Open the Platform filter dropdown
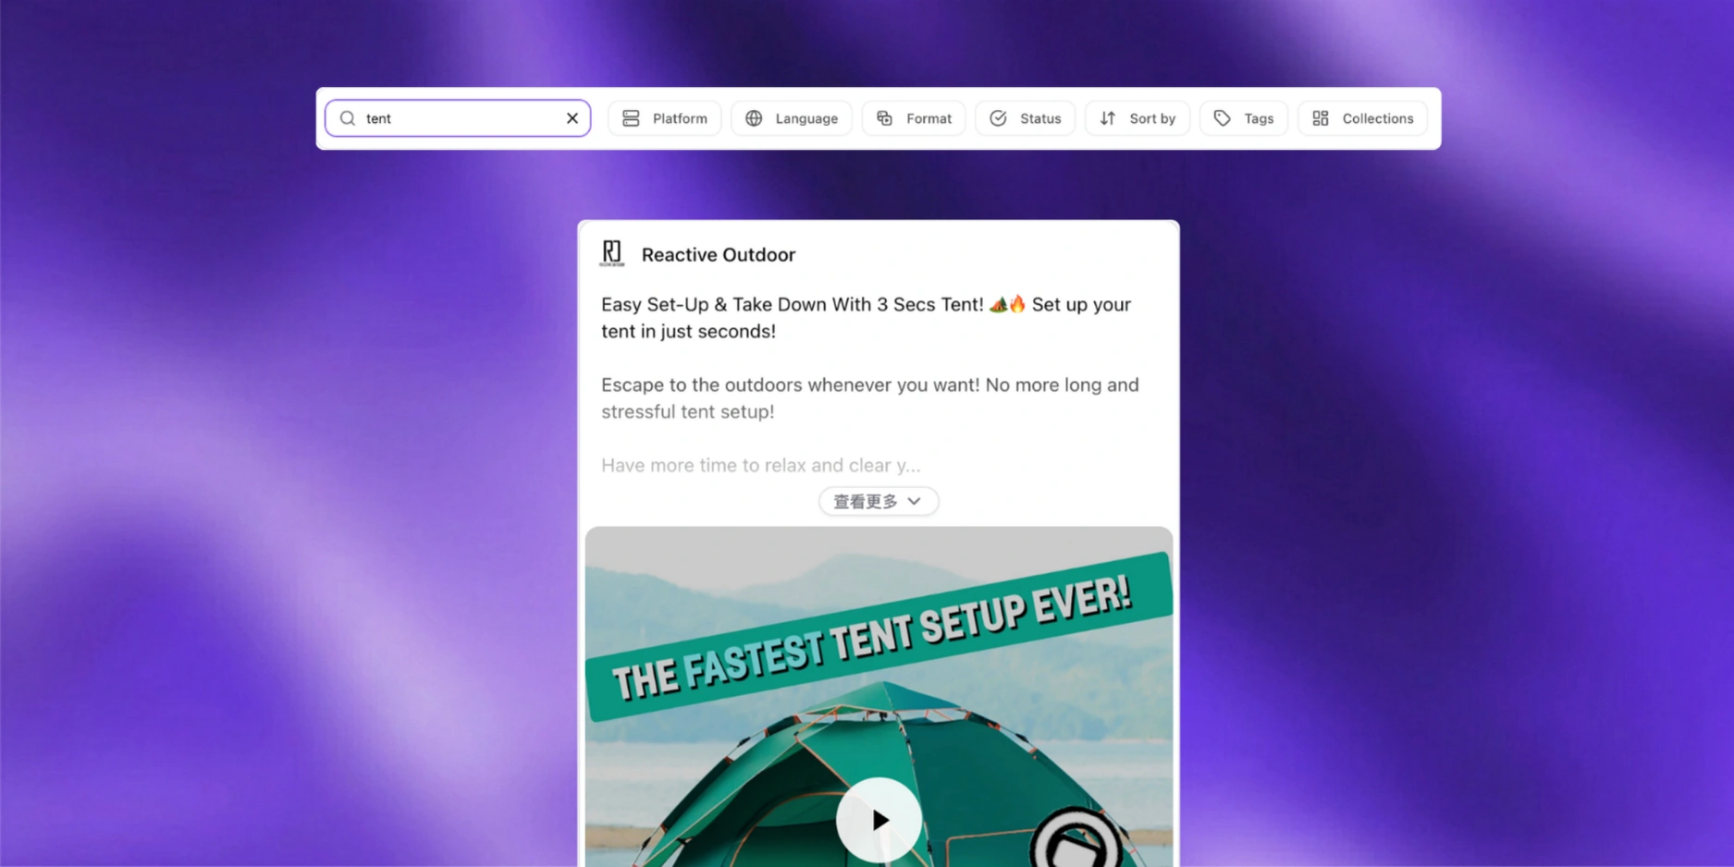Viewport: 1734px width, 867px height. click(x=664, y=118)
